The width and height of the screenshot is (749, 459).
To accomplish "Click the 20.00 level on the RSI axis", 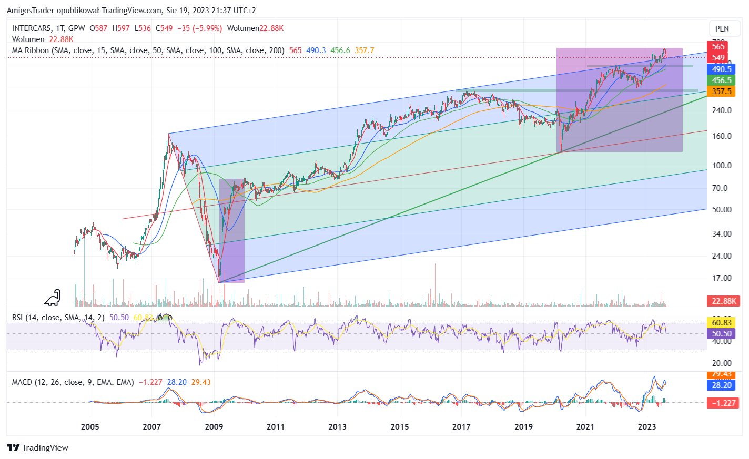I will click(x=722, y=363).
